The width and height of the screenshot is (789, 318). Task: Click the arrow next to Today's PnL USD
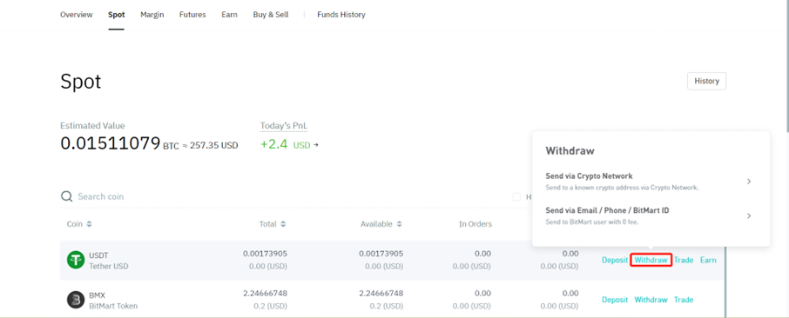pyautogui.click(x=316, y=145)
